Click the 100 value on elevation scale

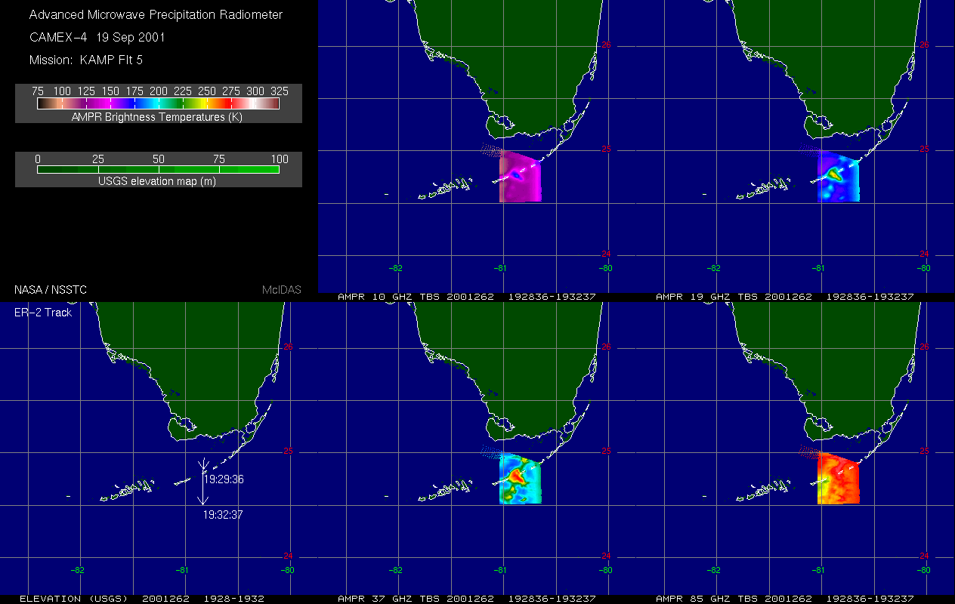(279, 159)
